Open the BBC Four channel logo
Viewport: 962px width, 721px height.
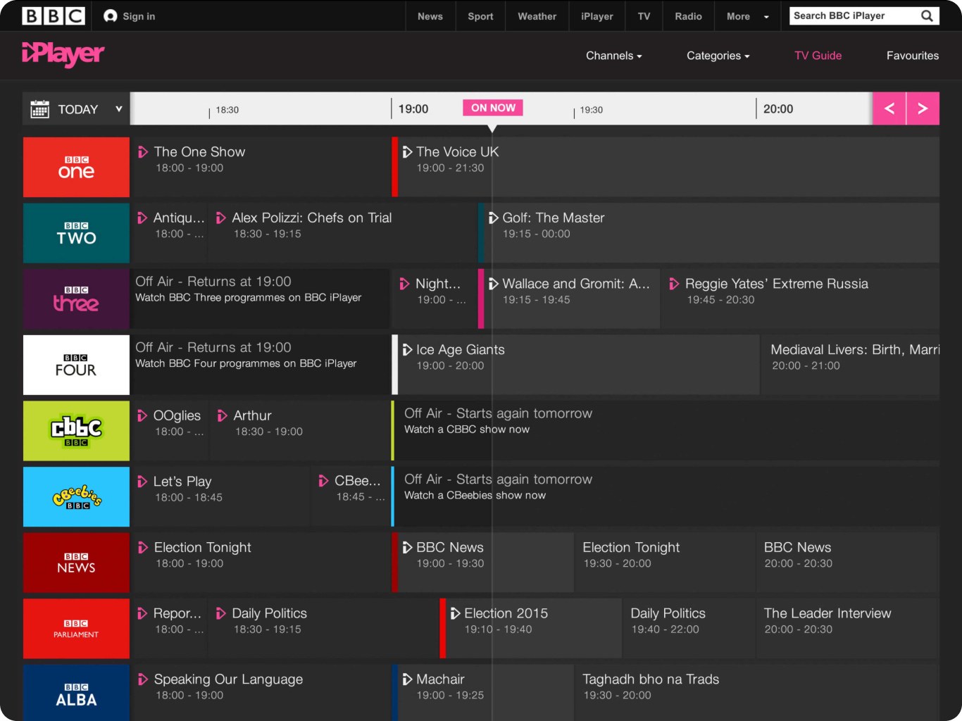point(76,365)
